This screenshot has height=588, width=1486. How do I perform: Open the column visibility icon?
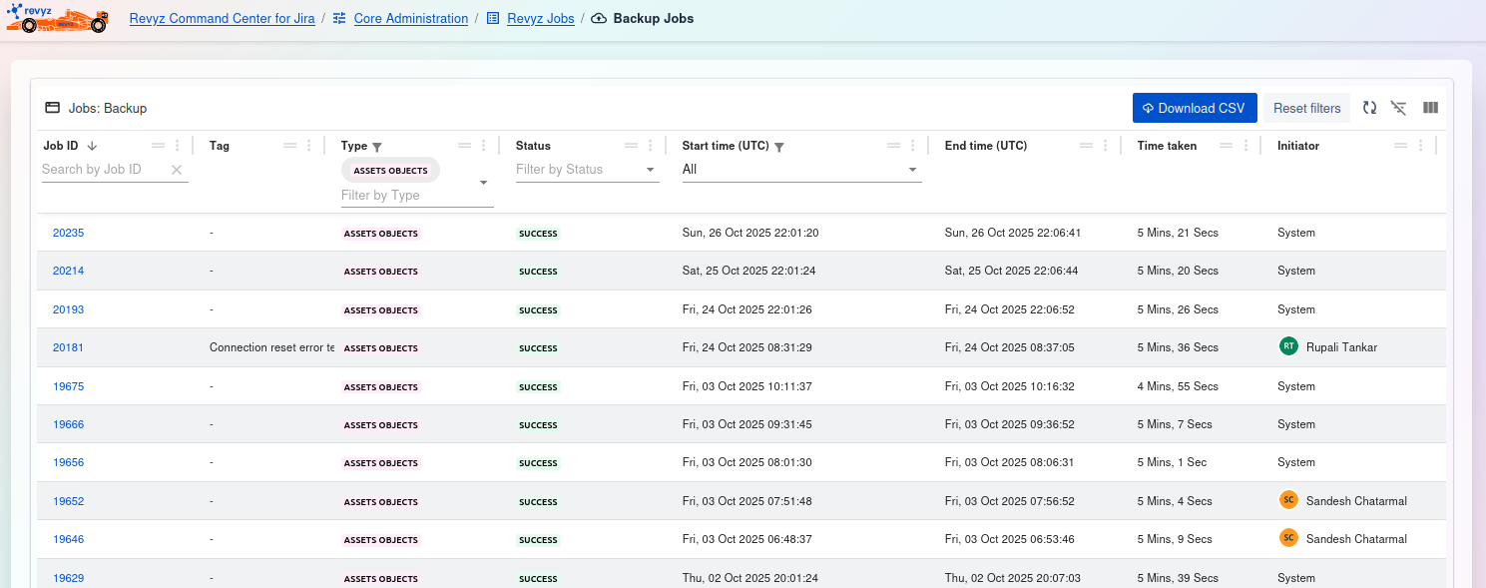[x=1430, y=108]
